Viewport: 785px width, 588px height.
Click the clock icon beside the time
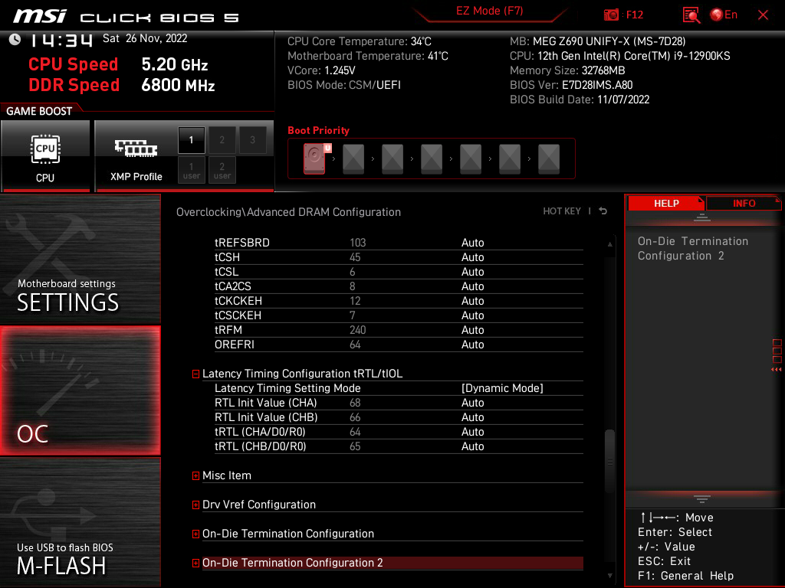coord(15,40)
